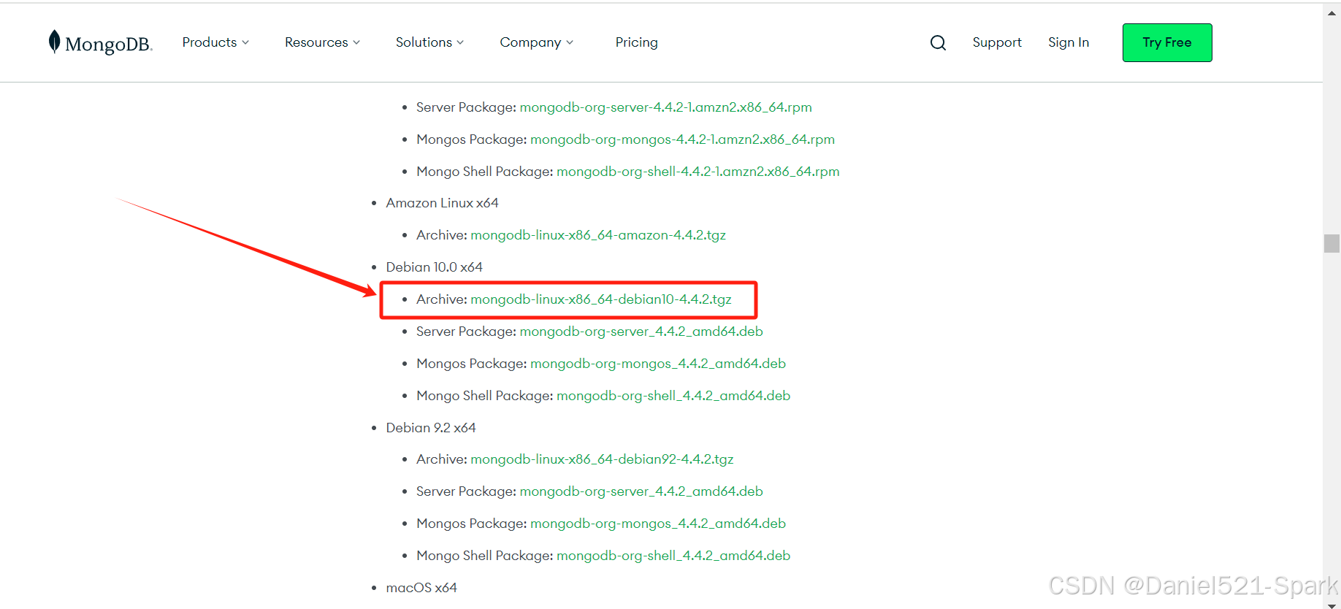Image resolution: width=1341 pixels, height=609 pixels.
Task: Click the Try Free button
Action: (x=1167, y=42)
